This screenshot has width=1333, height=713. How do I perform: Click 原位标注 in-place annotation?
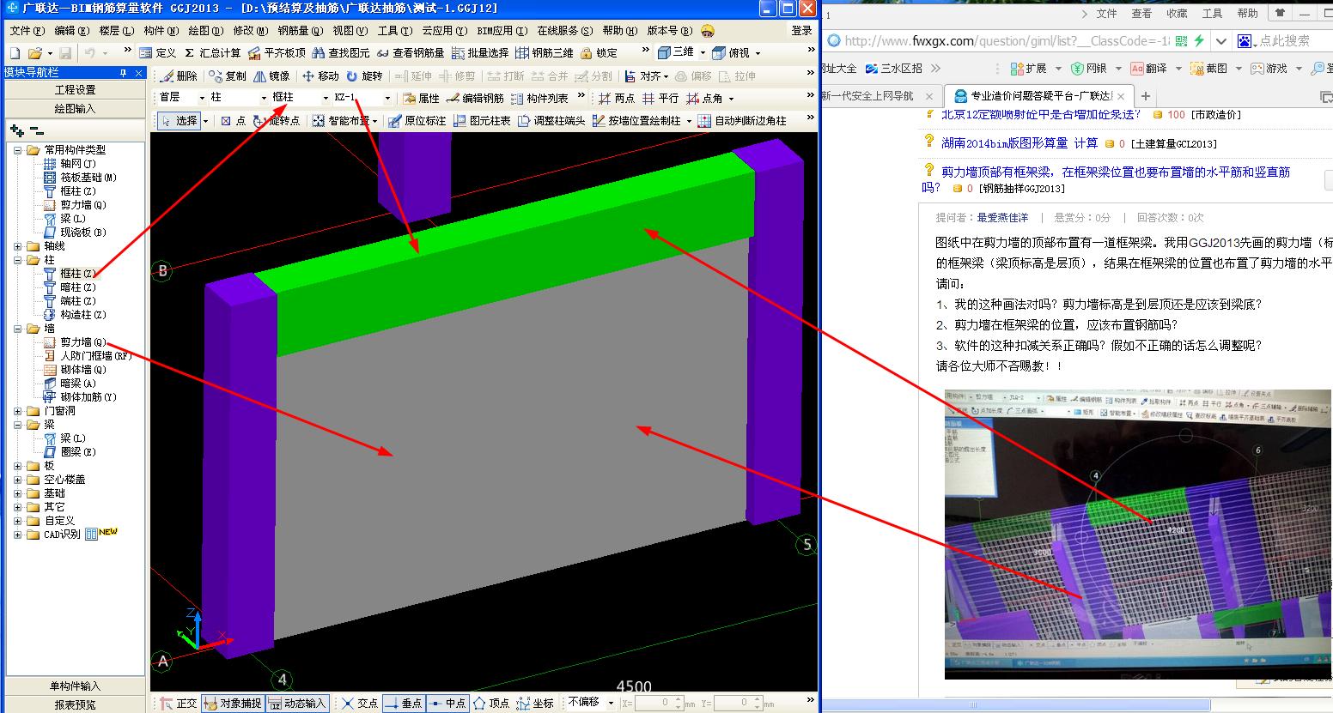coord(417,121)
